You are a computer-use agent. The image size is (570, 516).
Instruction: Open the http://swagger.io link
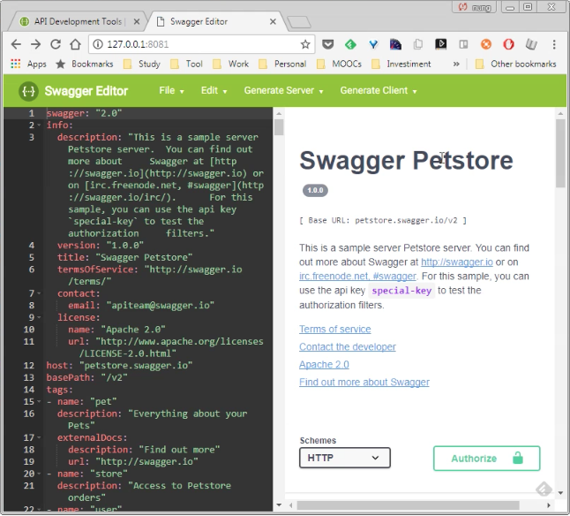tap(457, 262)
